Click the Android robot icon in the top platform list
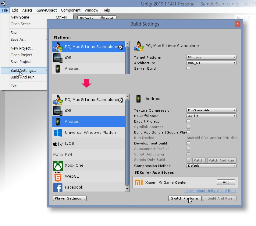Image resolution: width=256 pixels, height=226 pixels. pyautogui.click(x=58, y=69)
